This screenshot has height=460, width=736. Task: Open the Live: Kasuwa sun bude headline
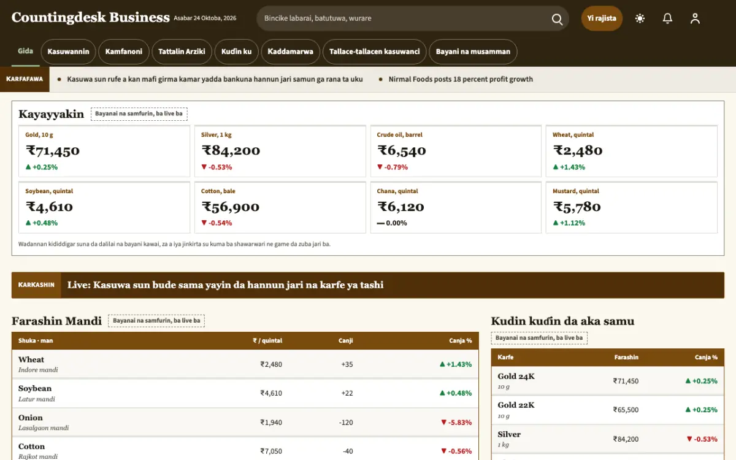[x=225, y=285]
